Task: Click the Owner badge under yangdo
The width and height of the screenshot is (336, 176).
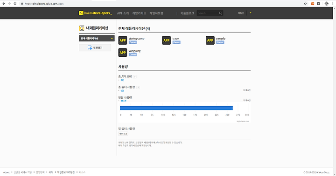Action: click(220, 42)
